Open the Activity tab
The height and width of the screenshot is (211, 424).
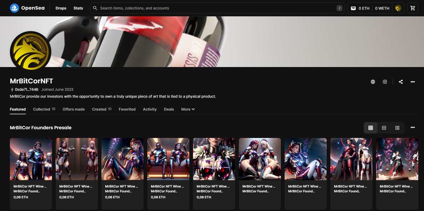pyautogui.click(x=150, y=109)
